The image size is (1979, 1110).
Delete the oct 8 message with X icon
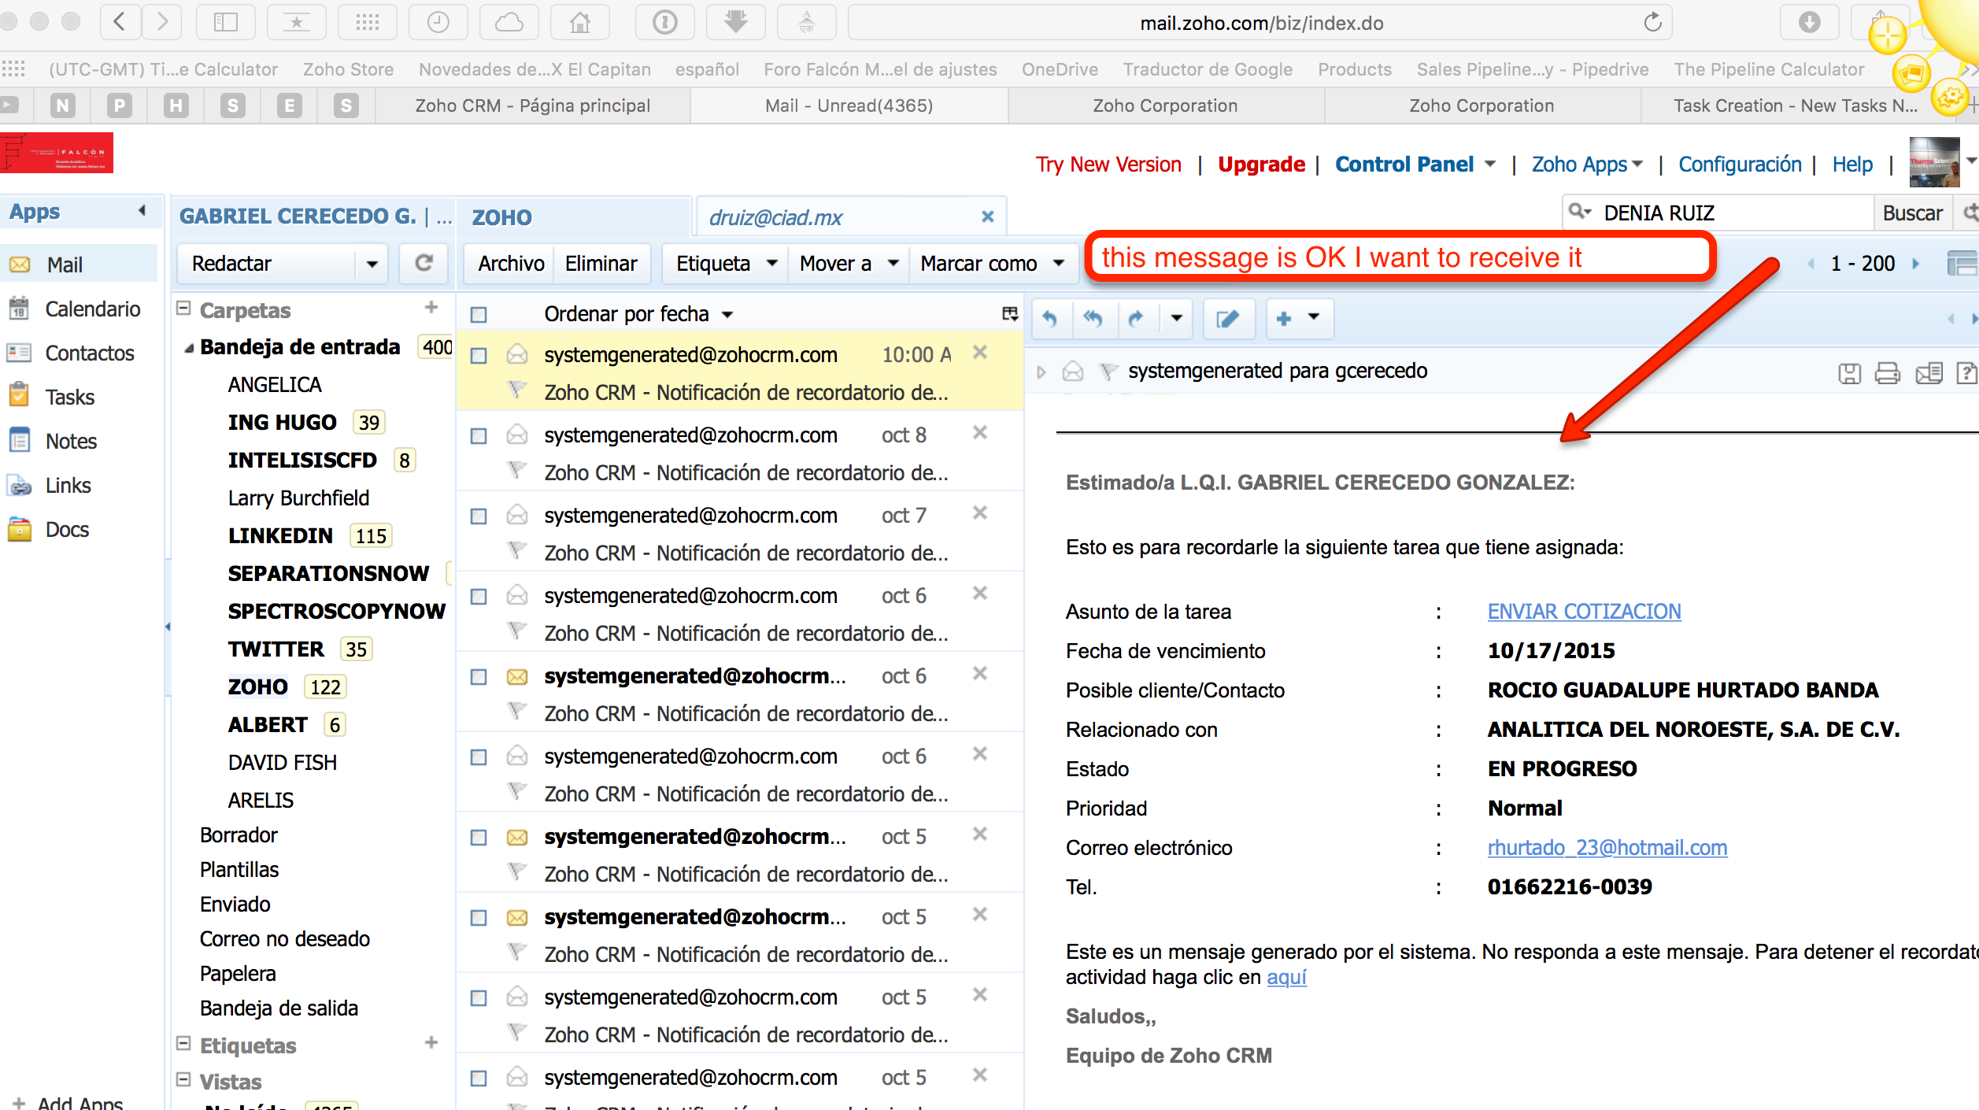point(979,433)
